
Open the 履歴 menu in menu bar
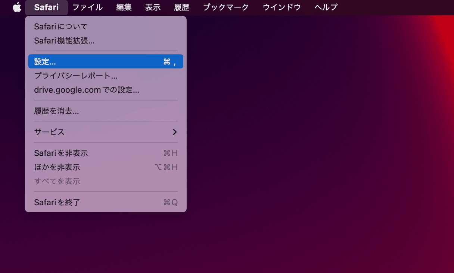click(x=182, y=7)
